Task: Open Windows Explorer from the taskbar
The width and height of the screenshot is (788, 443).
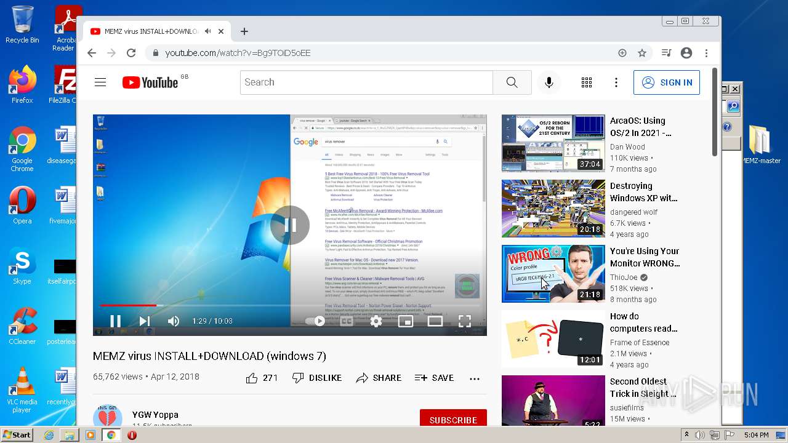Action: [70, 435]
